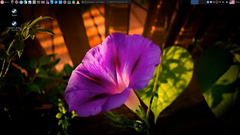Open the blue bird tray icon
240x135 pixels.
point(208,2)
